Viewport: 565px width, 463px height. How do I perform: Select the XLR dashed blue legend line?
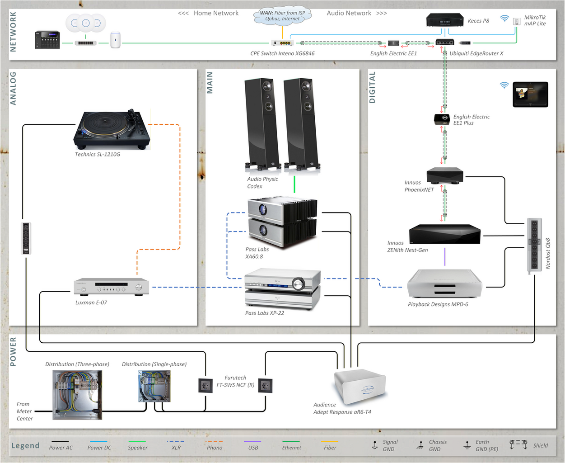coord(176,441)
